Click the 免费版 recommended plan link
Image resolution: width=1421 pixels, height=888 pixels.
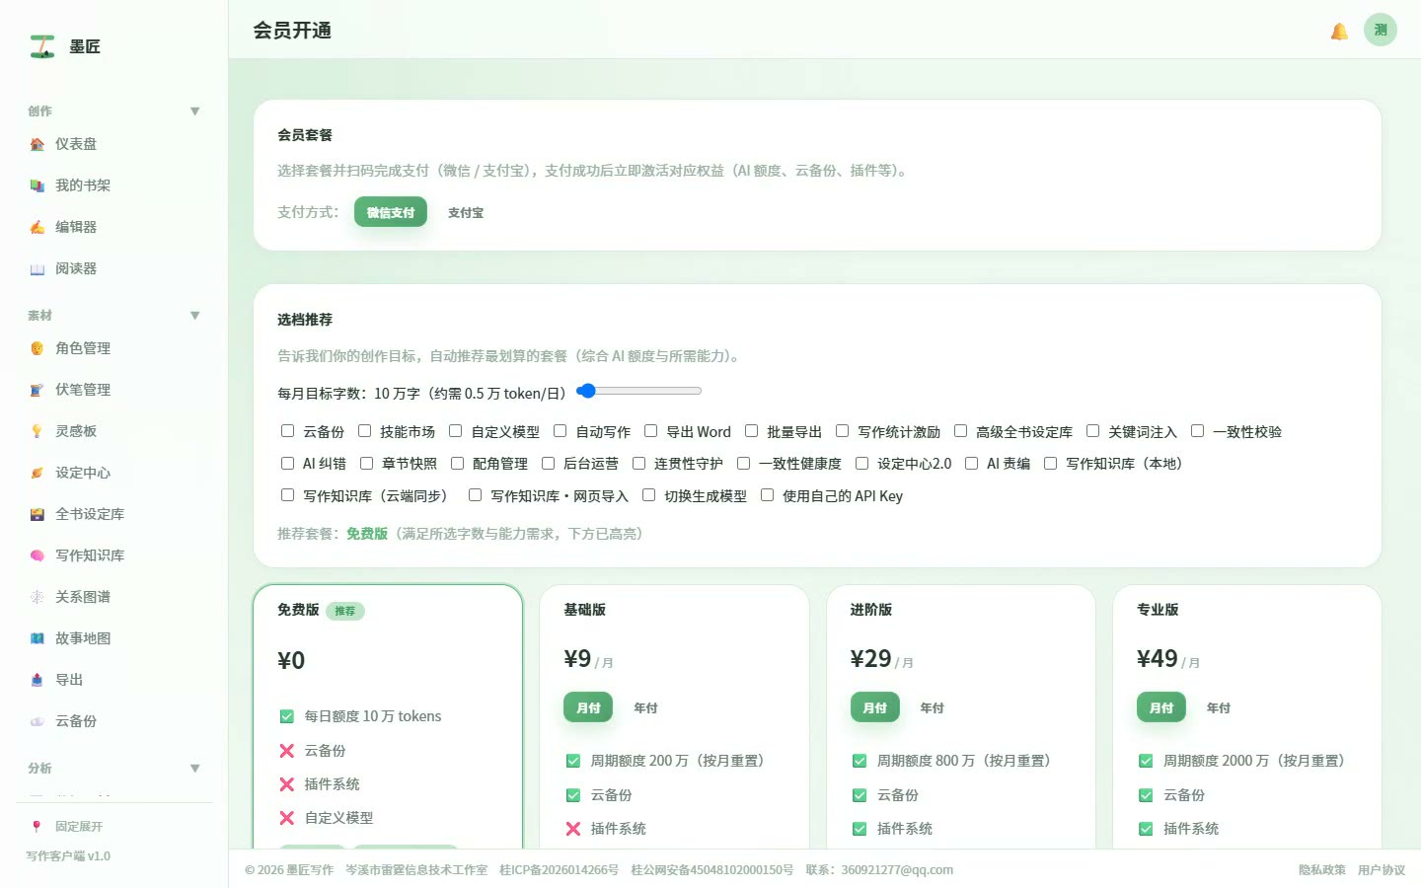coord(367,534)
